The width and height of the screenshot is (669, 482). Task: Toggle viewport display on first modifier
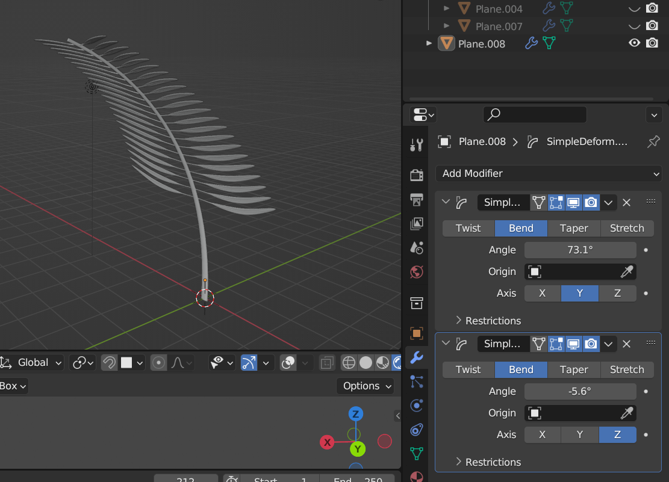573,203
